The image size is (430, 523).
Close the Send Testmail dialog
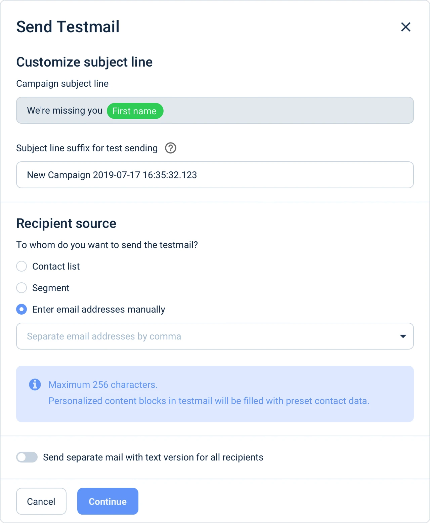click(x=406, y=27)
